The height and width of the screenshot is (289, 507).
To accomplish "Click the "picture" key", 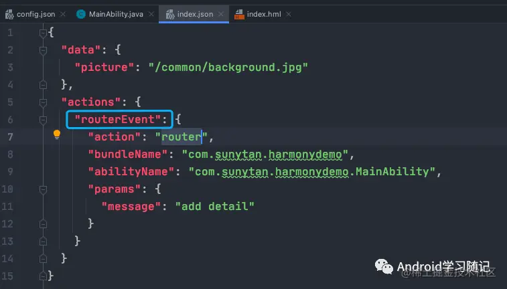I will pos(104,67).
